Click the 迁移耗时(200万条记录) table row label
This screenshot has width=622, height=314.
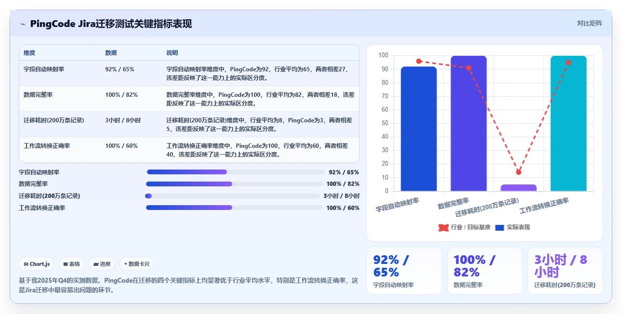54,120
